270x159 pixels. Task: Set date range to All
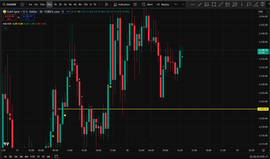coord(48,156)
